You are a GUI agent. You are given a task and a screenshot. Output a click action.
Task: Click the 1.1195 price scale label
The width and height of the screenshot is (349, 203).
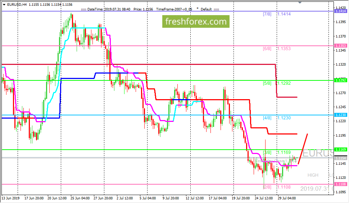[341, 136]
